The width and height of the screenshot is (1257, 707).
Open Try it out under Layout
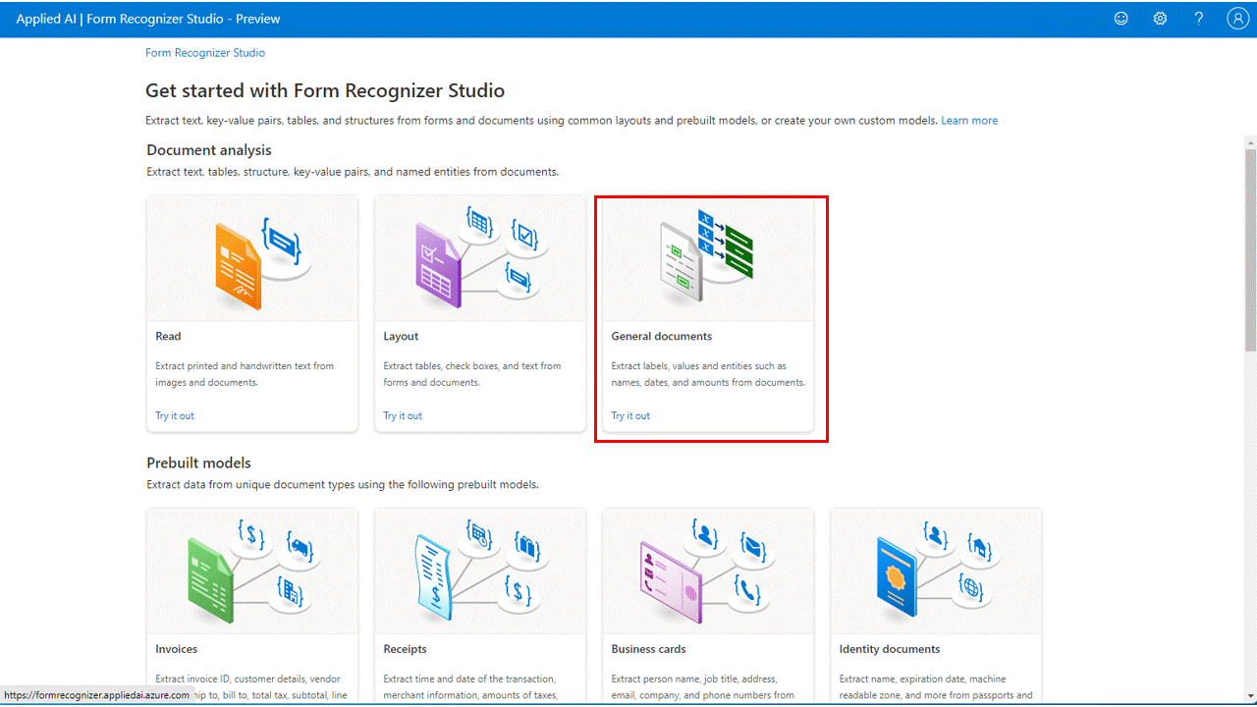click(x=402, y=415)
